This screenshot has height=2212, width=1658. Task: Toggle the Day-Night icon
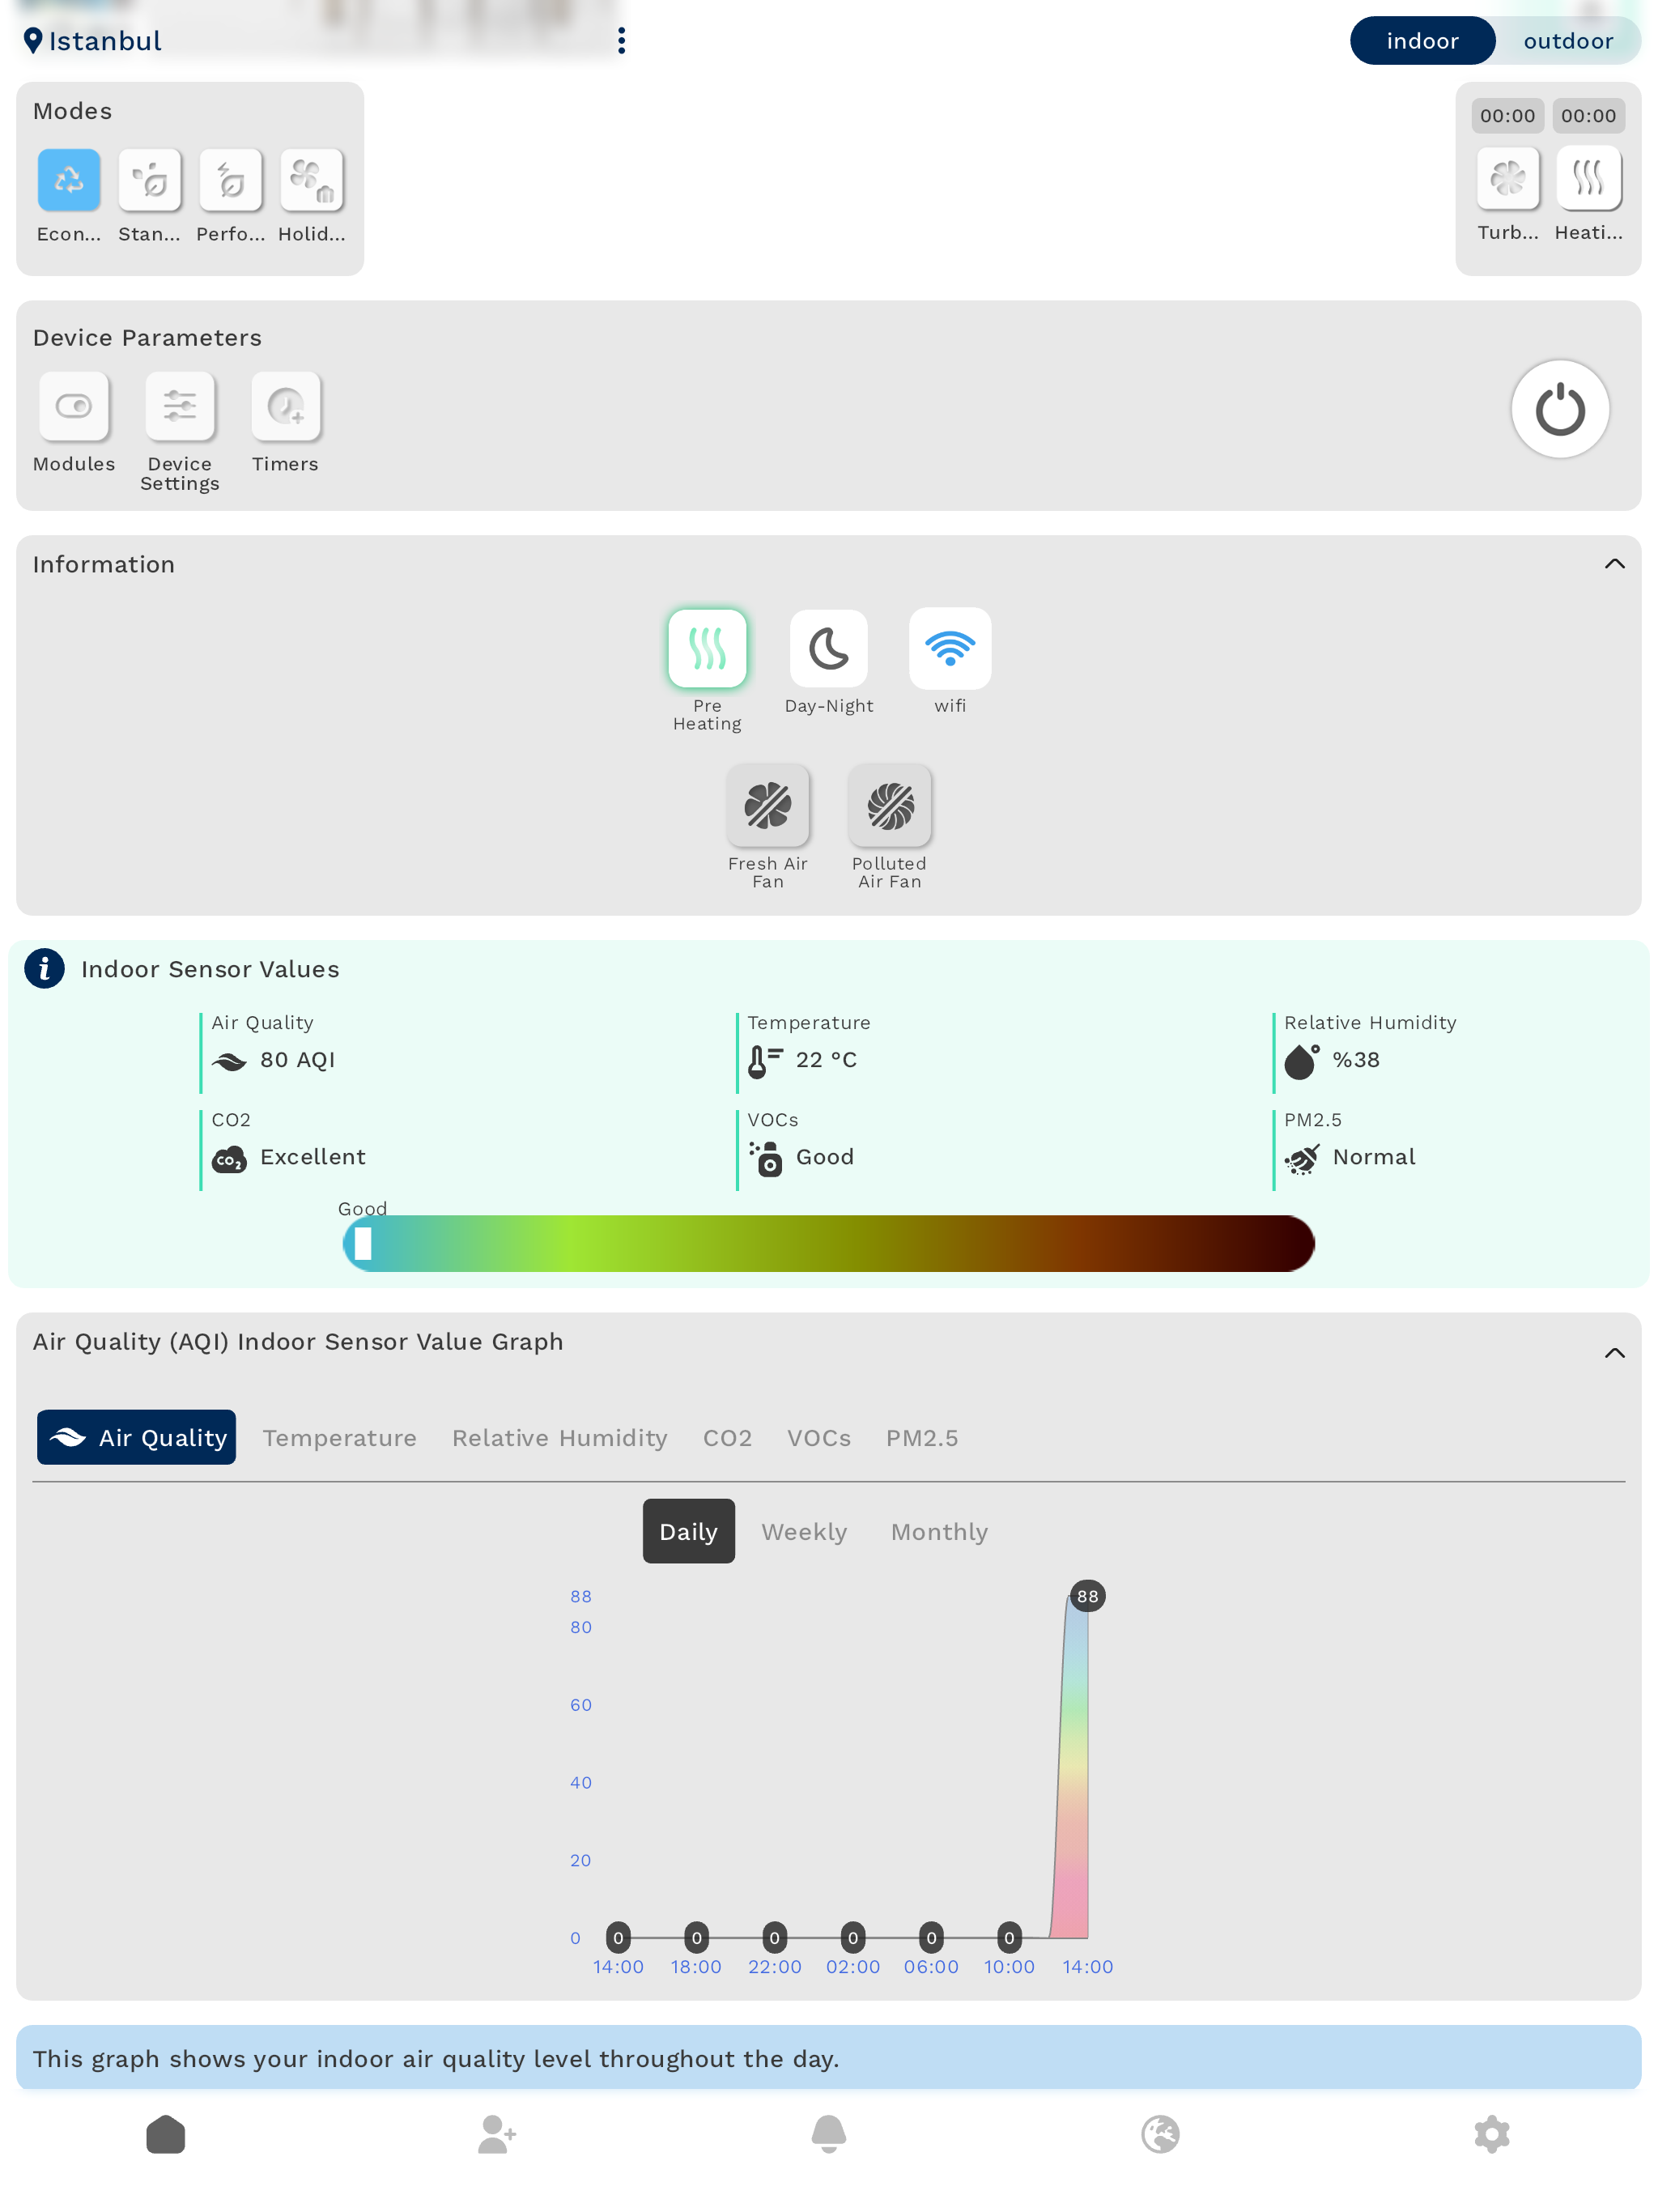point(829,648)
